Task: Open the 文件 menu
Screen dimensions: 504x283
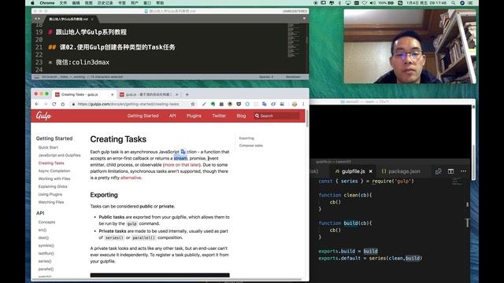Action: point(63,3)
